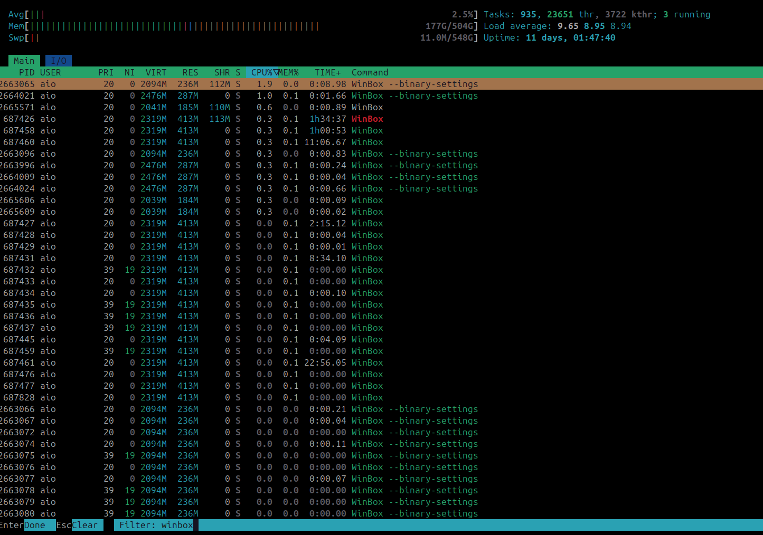The width and height of the screenshot is (763, 535).
Task: Click the Tasks count summary line
Action: coord(597,14)
